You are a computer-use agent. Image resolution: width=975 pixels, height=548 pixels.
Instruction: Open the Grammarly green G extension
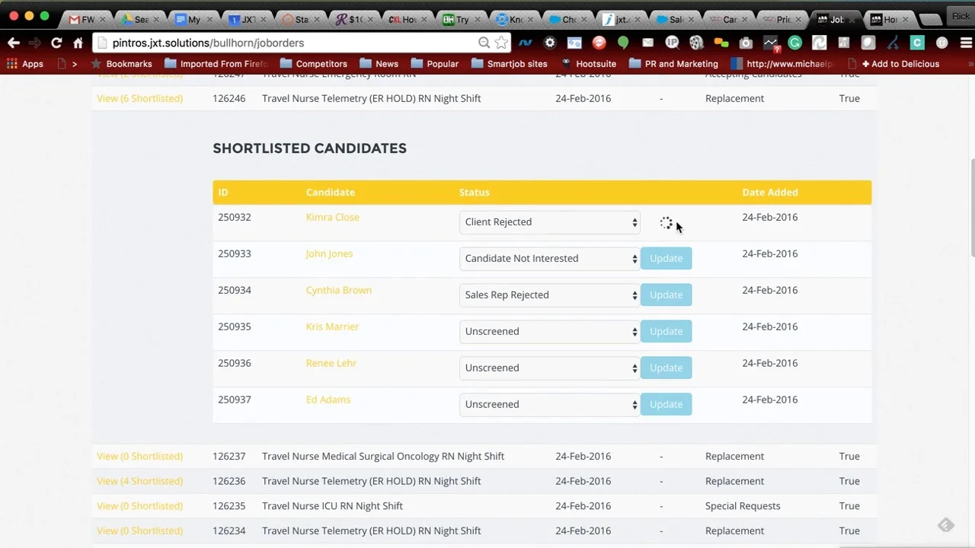click(794, 43)
